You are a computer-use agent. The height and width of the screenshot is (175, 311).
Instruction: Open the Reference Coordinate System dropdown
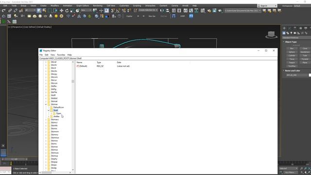pos(86,10)
